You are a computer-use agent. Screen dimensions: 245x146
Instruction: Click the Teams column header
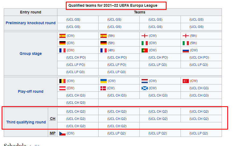coord(139,12)
